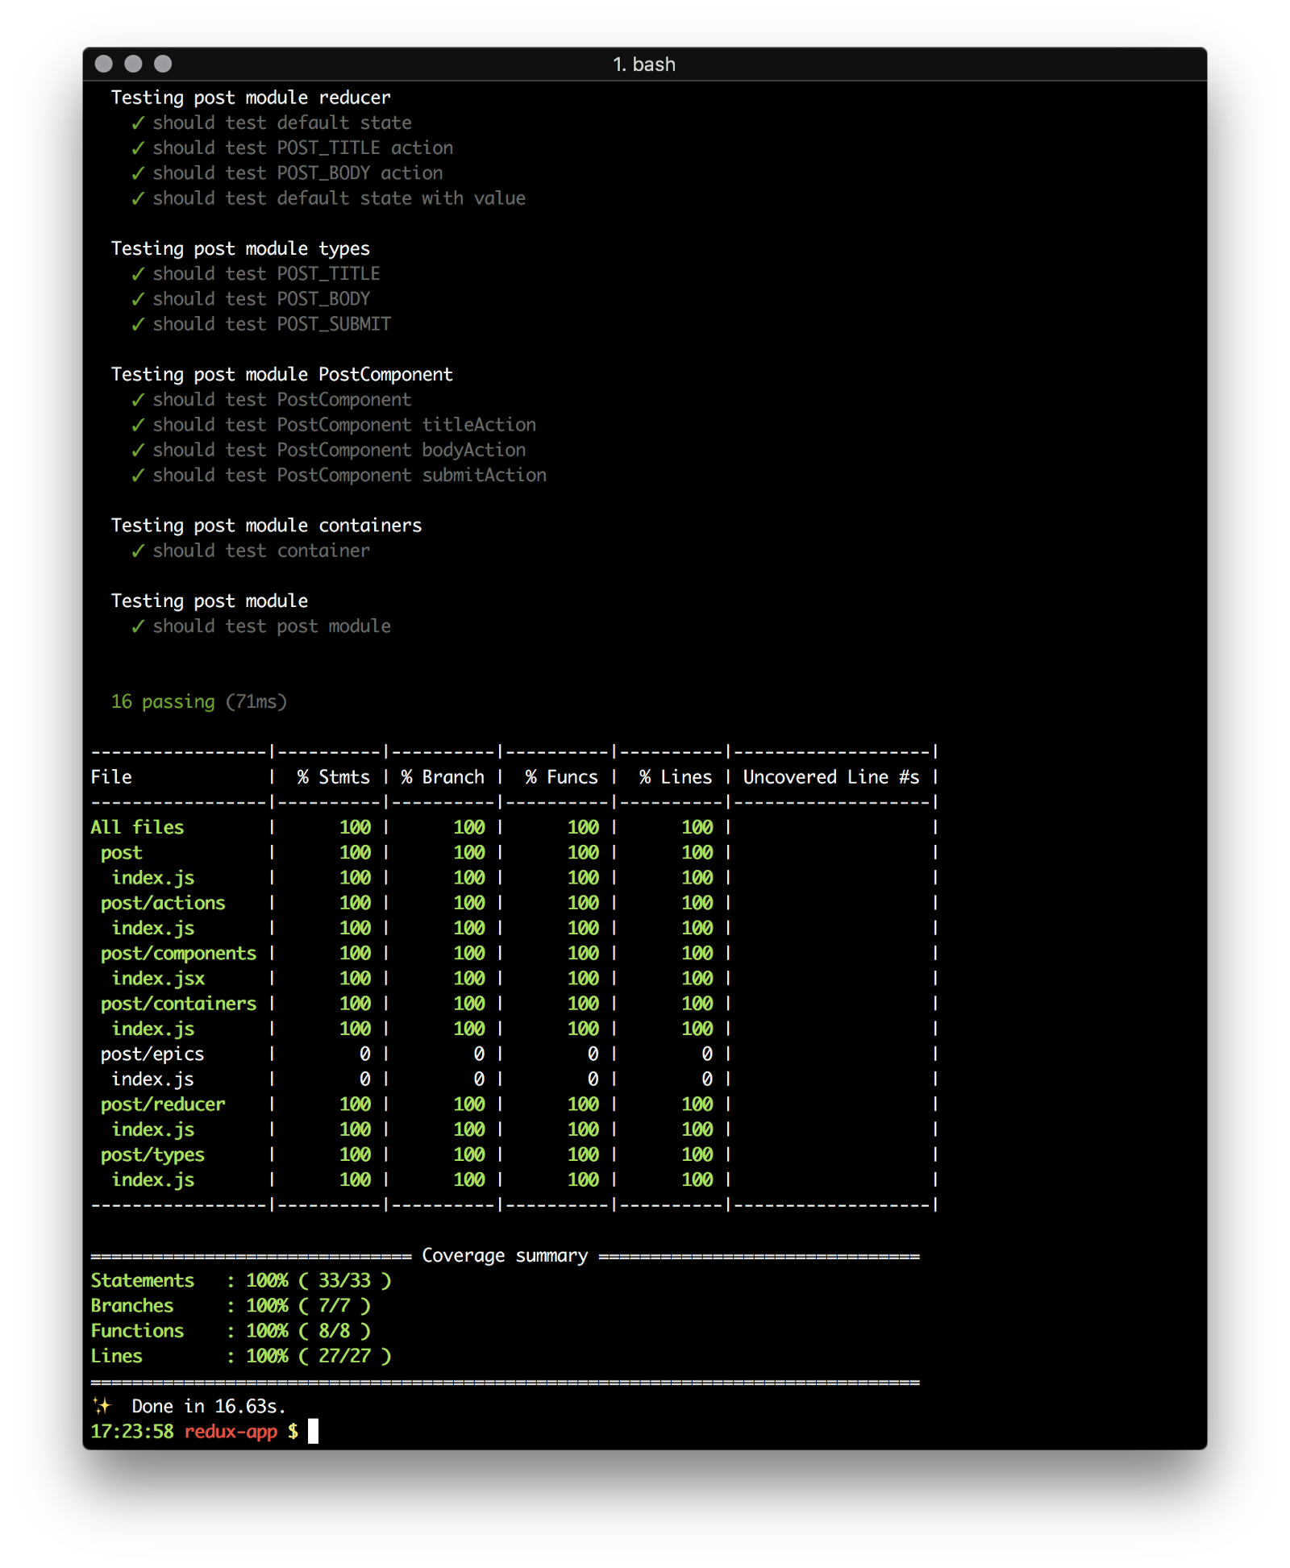Select the 'Testing post module reducer' heading
Image resolution: width=1290 pixels, height=1568 pixels.
pos(251,98)
